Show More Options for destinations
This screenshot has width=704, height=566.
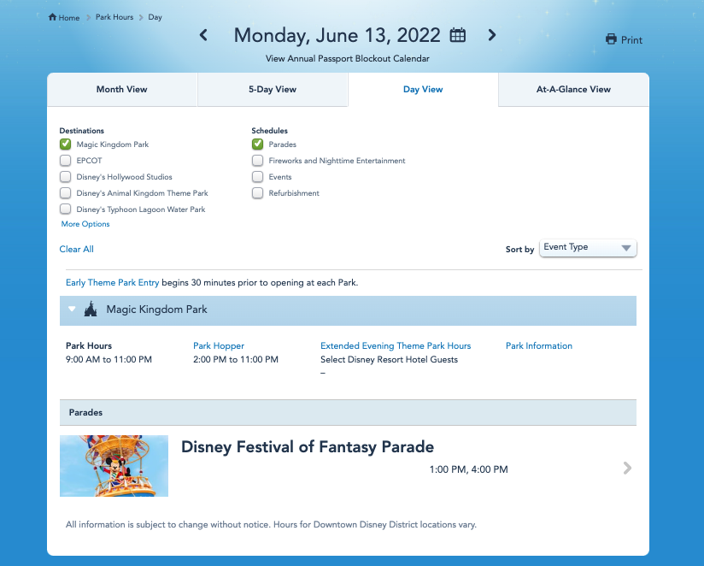[x=85, y=224]
